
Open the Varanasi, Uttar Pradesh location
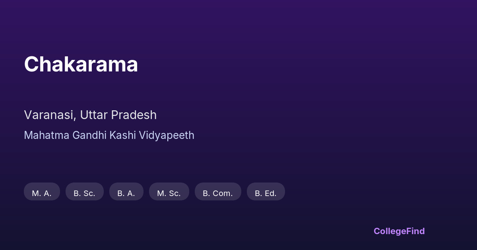90,115
